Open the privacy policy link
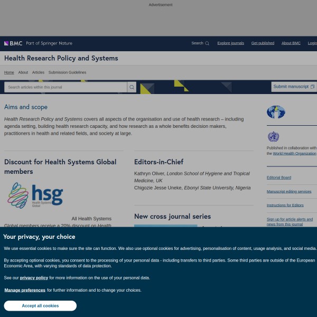The width and height of the screenshot is (317, 317). coord(34,278)
